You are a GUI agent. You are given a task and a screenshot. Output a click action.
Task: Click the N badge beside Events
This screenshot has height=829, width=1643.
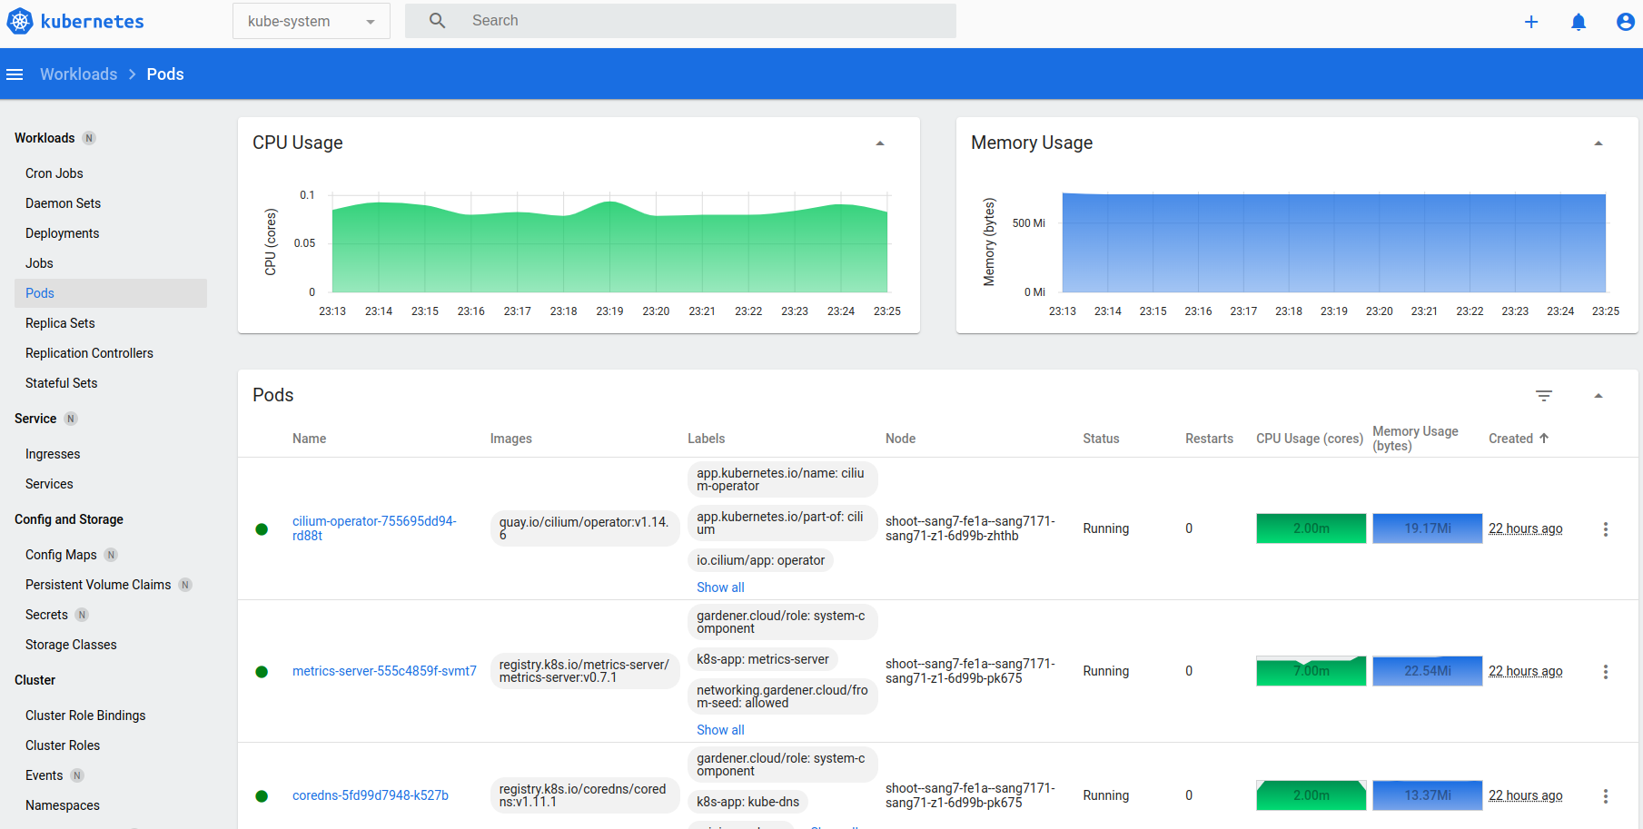click(77, 775)
